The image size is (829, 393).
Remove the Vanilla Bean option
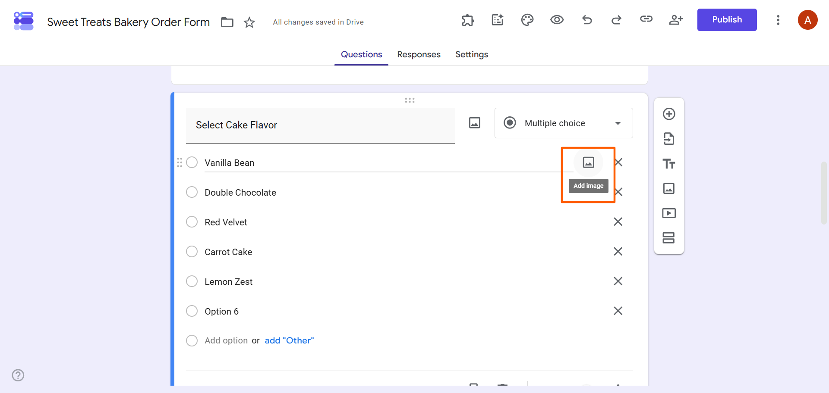[618, 162]
